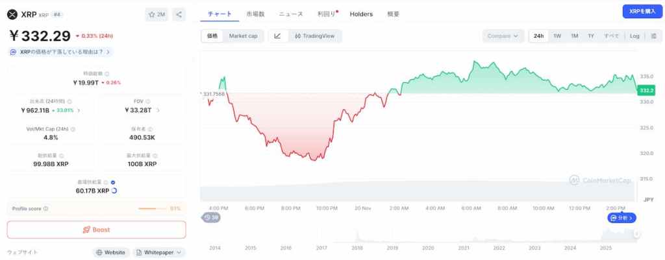Switch to TradingView chart mode
This screenshot has width=665, height=260.
coord(315,36)
